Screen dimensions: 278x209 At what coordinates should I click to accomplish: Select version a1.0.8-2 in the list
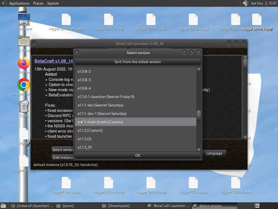(135, 71)
